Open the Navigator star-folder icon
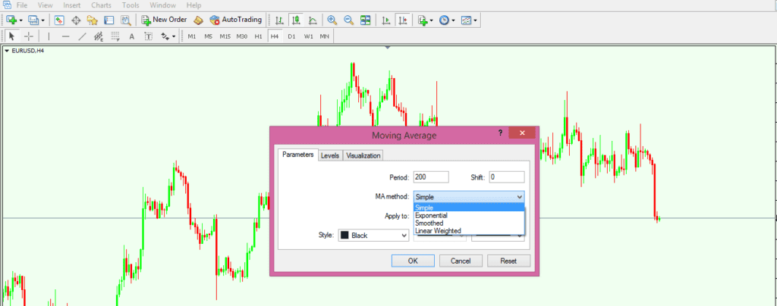Viewport: 777px width, 306px height. (x=92, y=20)
